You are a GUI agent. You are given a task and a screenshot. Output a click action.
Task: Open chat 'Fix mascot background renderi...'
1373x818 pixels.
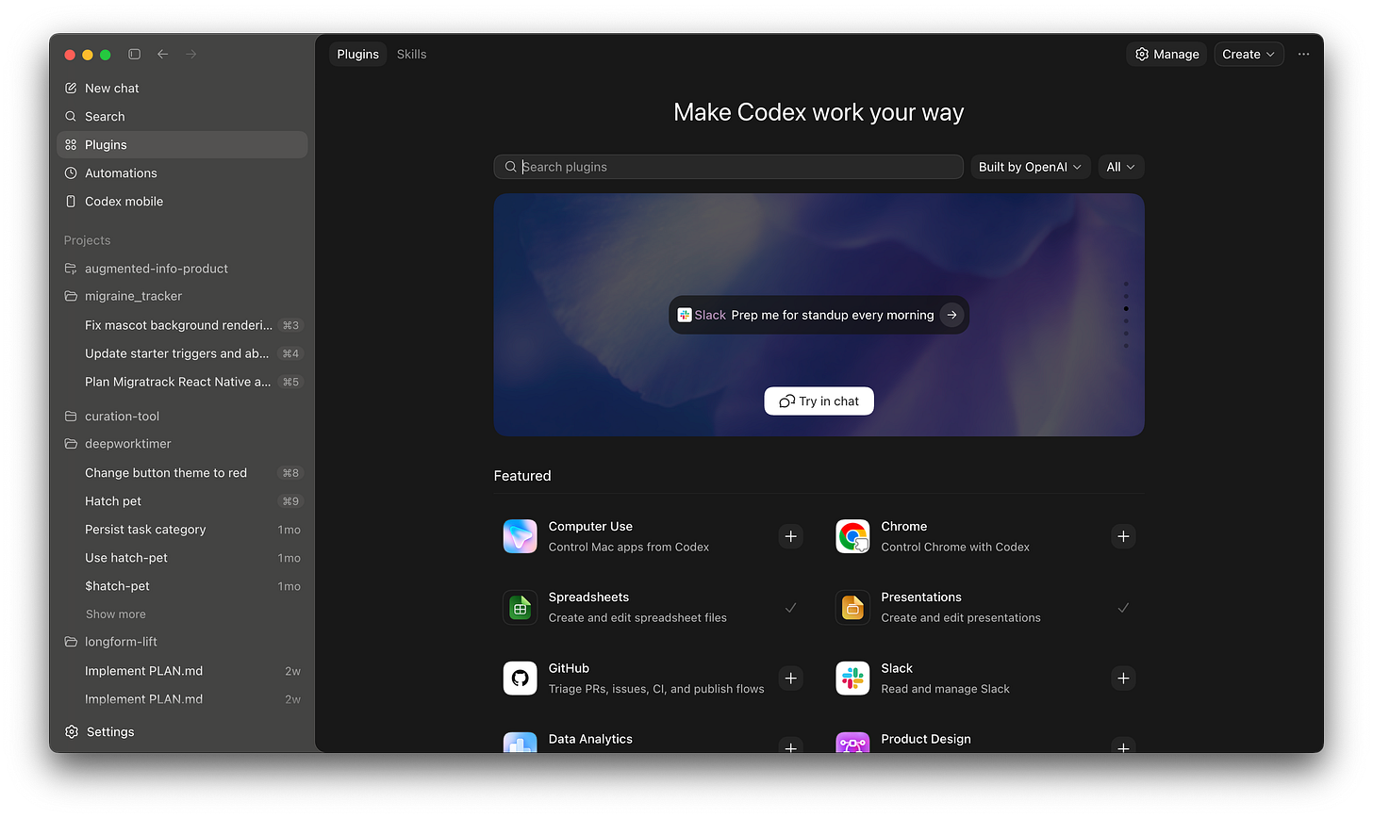(x=183, y=325)
